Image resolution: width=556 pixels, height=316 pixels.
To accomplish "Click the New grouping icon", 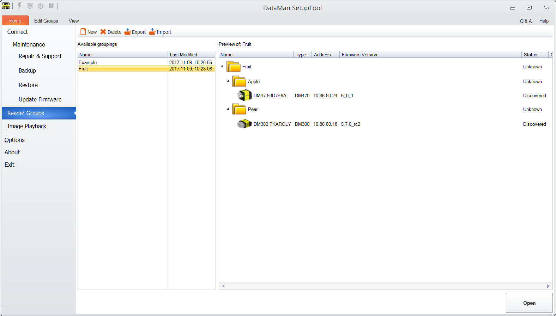I will [83, 32].
